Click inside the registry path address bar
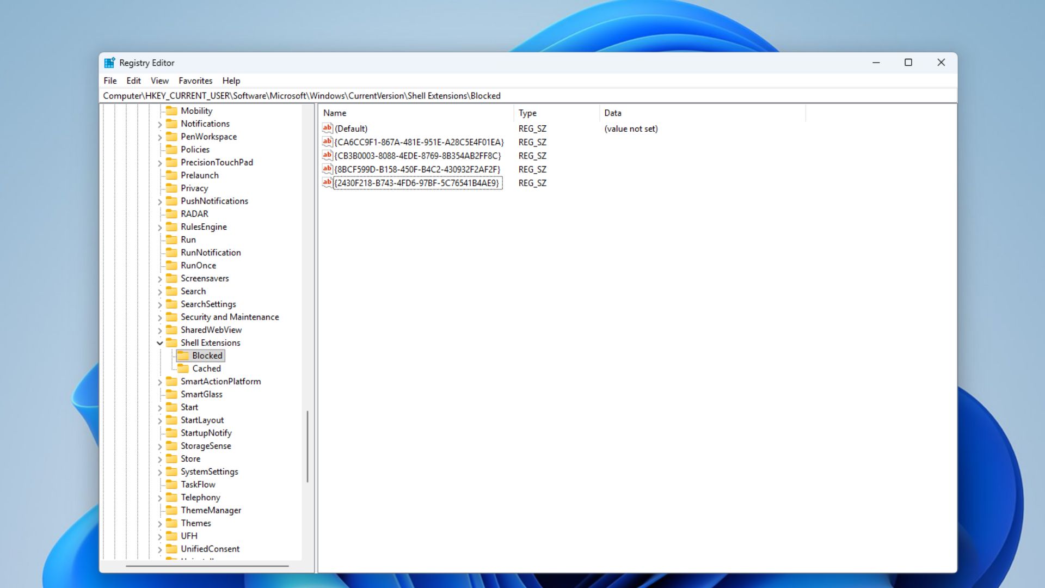This screenshot has height=588, width=1045. (435, 95)
